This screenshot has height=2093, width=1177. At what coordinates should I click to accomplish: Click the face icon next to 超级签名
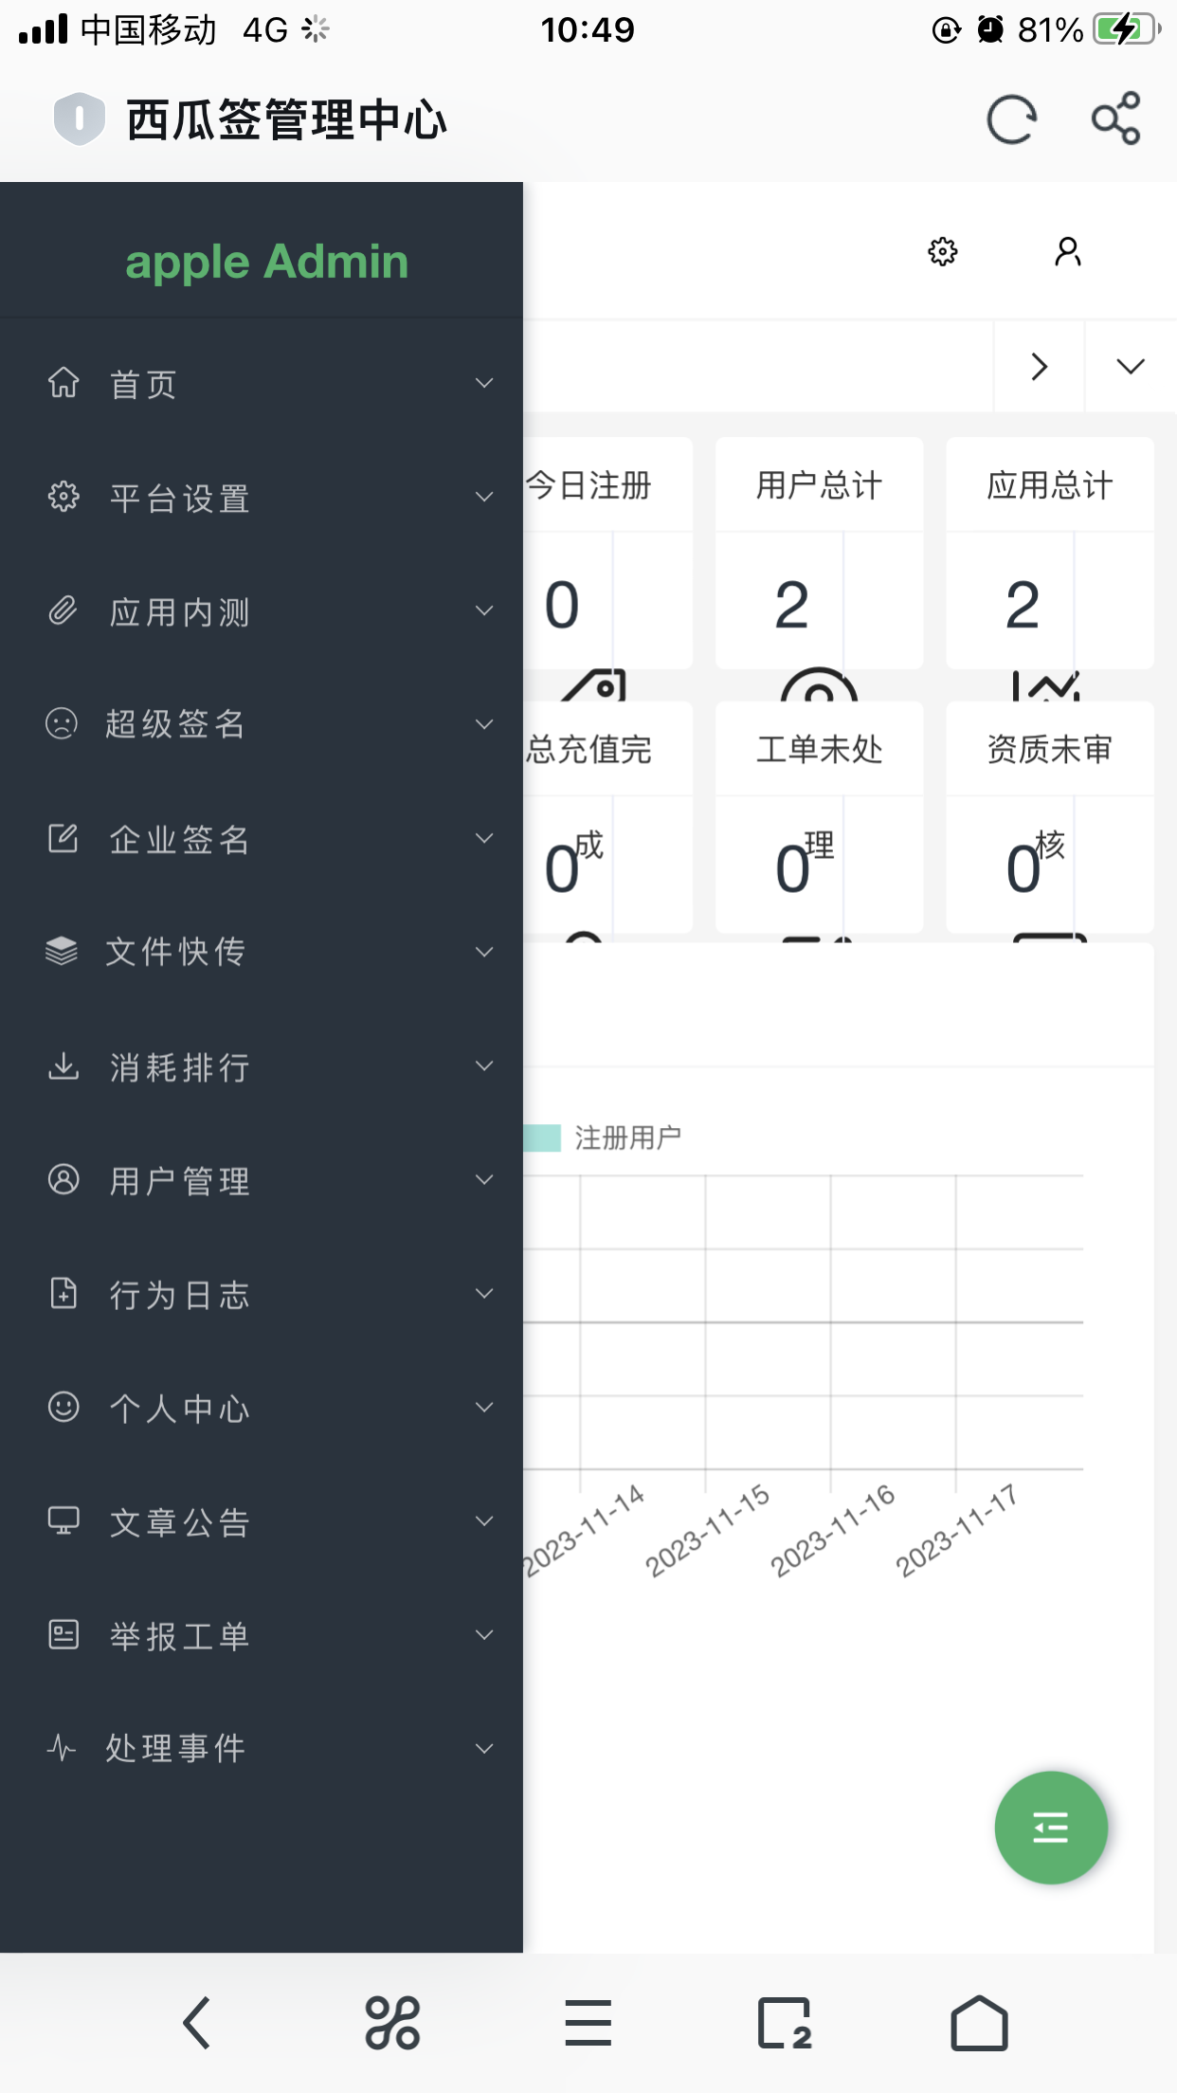(62, 723)
